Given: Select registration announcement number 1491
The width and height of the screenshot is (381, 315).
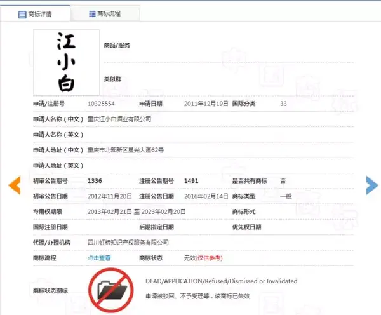Looking at the screenshot, I should click(191, 181).
